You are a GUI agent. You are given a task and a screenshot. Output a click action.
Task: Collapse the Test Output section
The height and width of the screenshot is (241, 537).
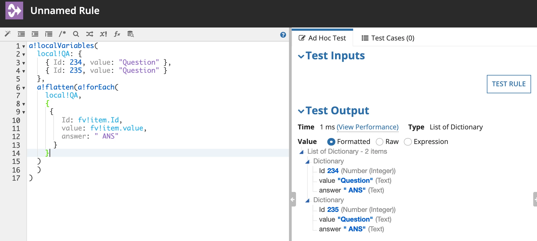coord(301,111)
